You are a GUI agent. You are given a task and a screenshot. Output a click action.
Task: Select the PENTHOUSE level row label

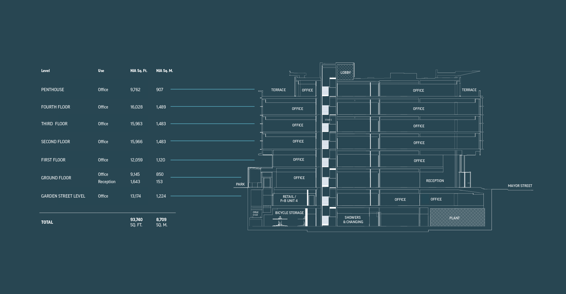[x=52, y=90]
